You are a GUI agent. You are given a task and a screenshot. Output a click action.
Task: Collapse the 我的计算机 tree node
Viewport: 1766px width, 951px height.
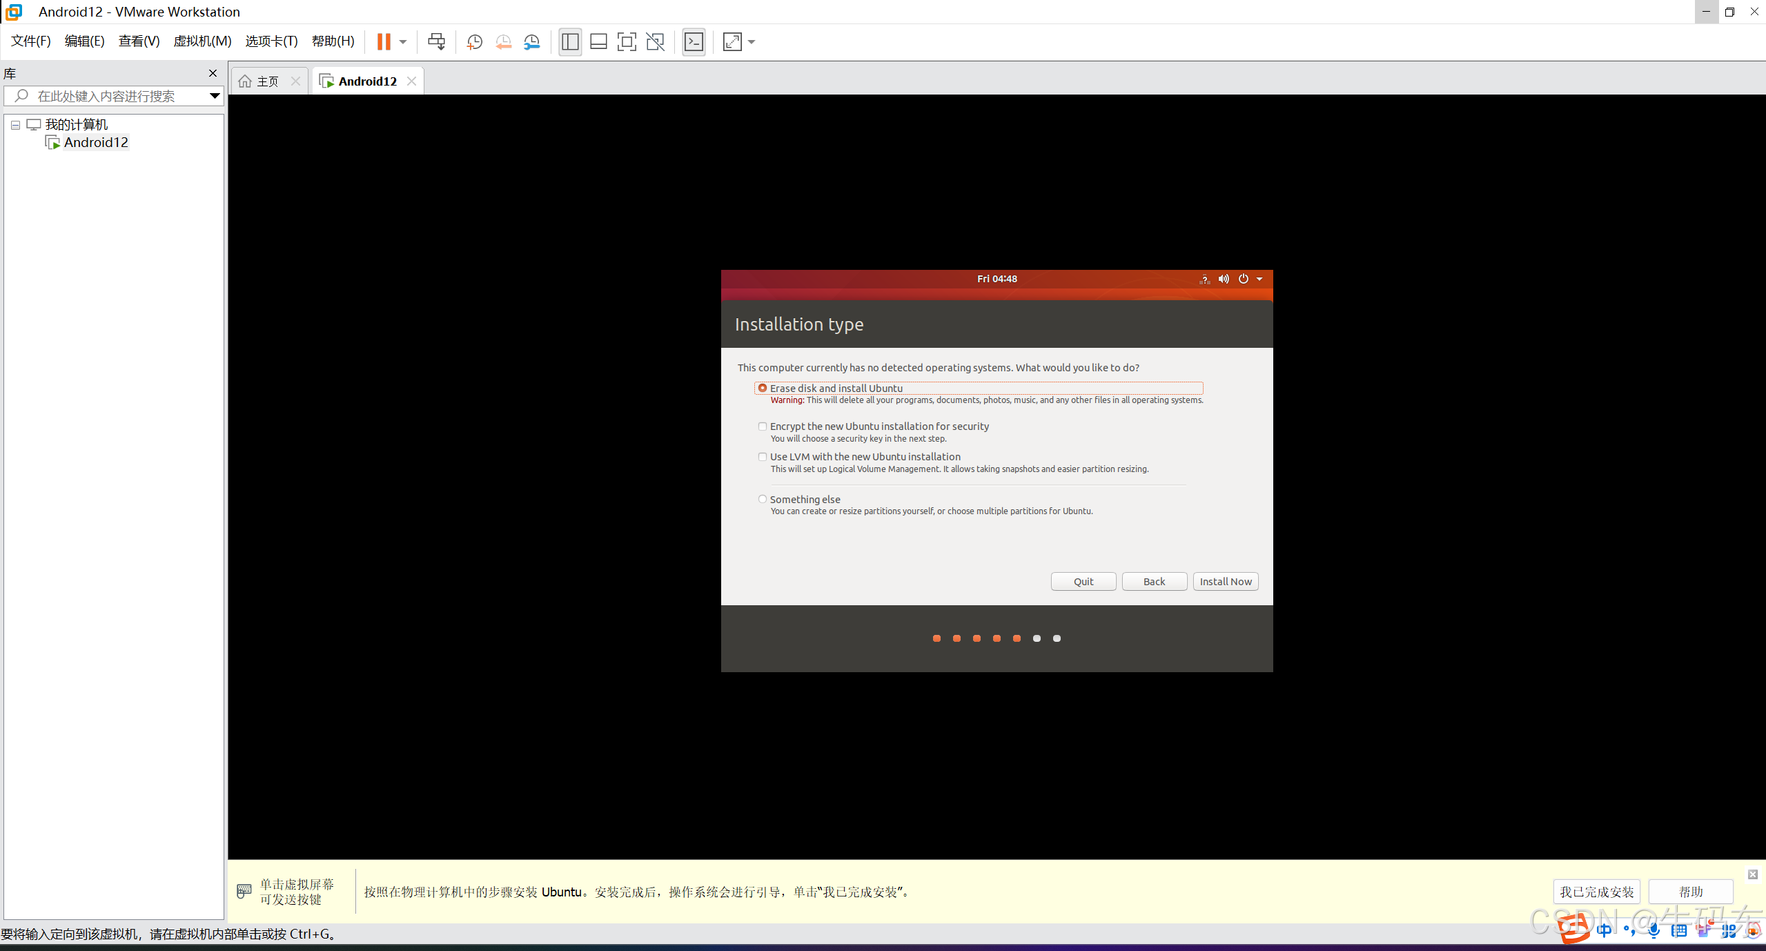[15, 125]
